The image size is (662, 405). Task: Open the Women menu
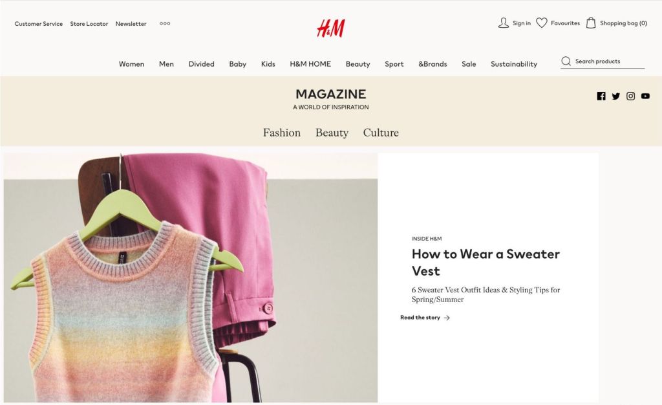(x=131, y=64)
